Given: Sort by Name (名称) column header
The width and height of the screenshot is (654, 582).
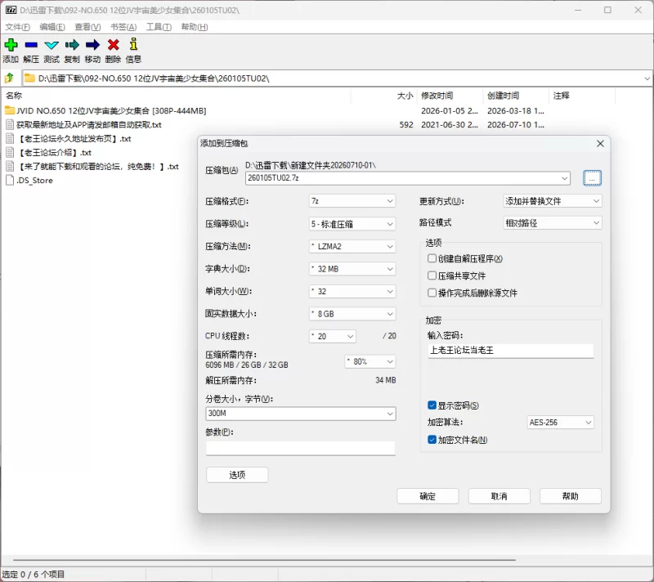Looking at the screenshot, I should coord(177,96).
